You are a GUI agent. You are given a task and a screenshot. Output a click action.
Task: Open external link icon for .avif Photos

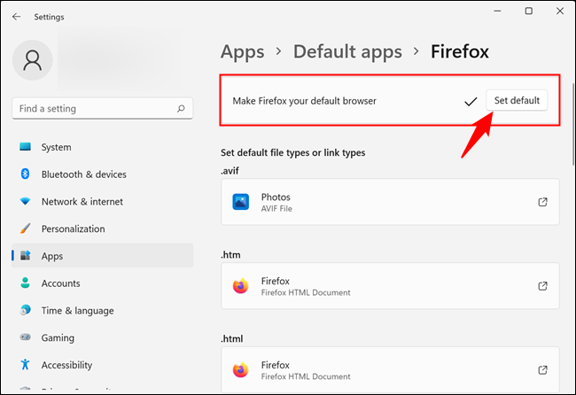tap(542, 202)
